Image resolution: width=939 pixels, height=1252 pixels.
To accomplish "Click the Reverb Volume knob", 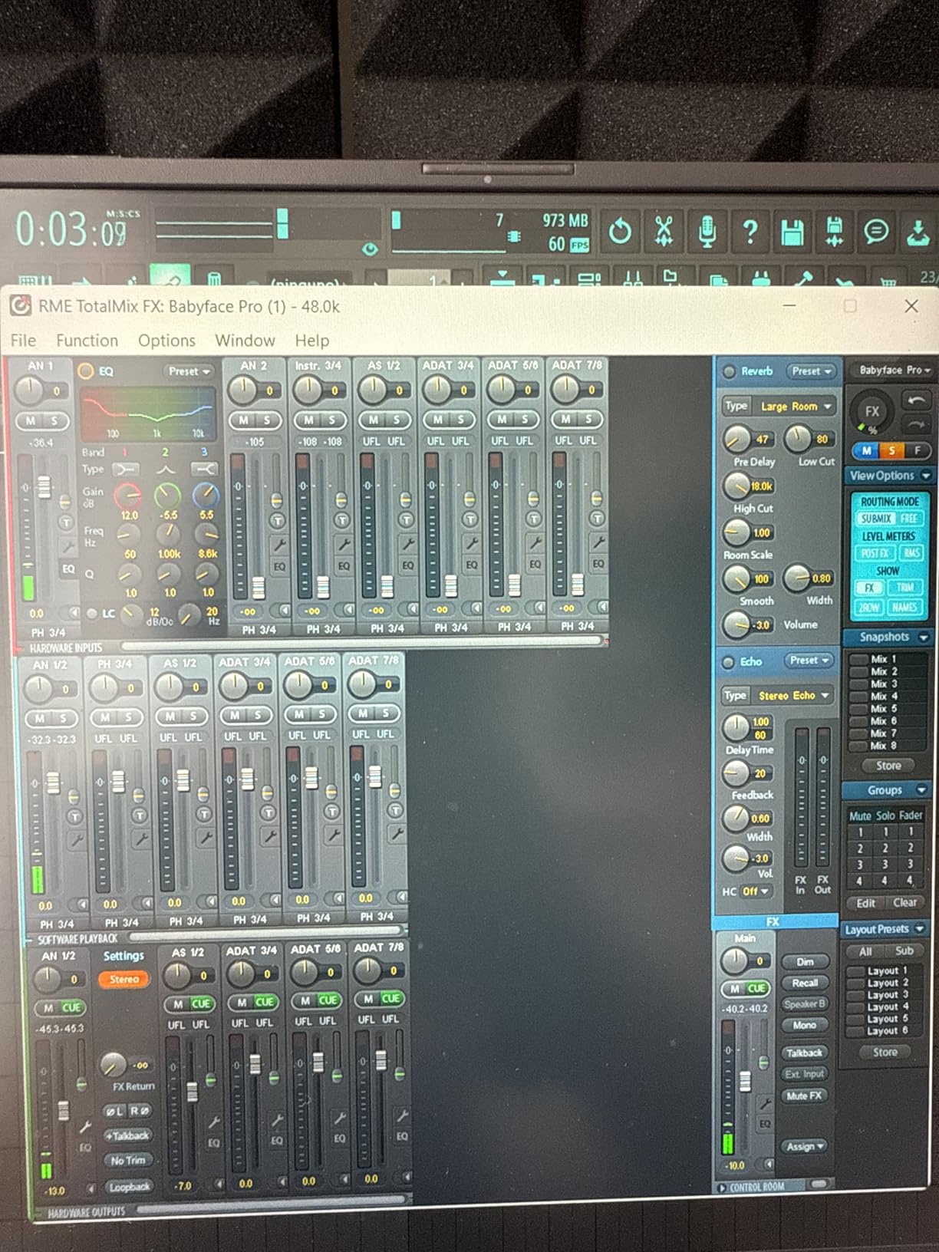I will (x=736, y=625).
